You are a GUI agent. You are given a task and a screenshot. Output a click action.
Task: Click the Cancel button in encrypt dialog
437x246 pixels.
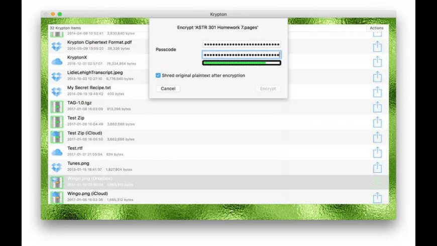pos(168,88)
